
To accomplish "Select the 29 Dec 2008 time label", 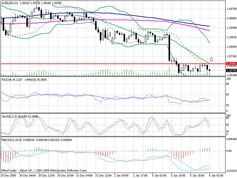I will coord(8,175).
